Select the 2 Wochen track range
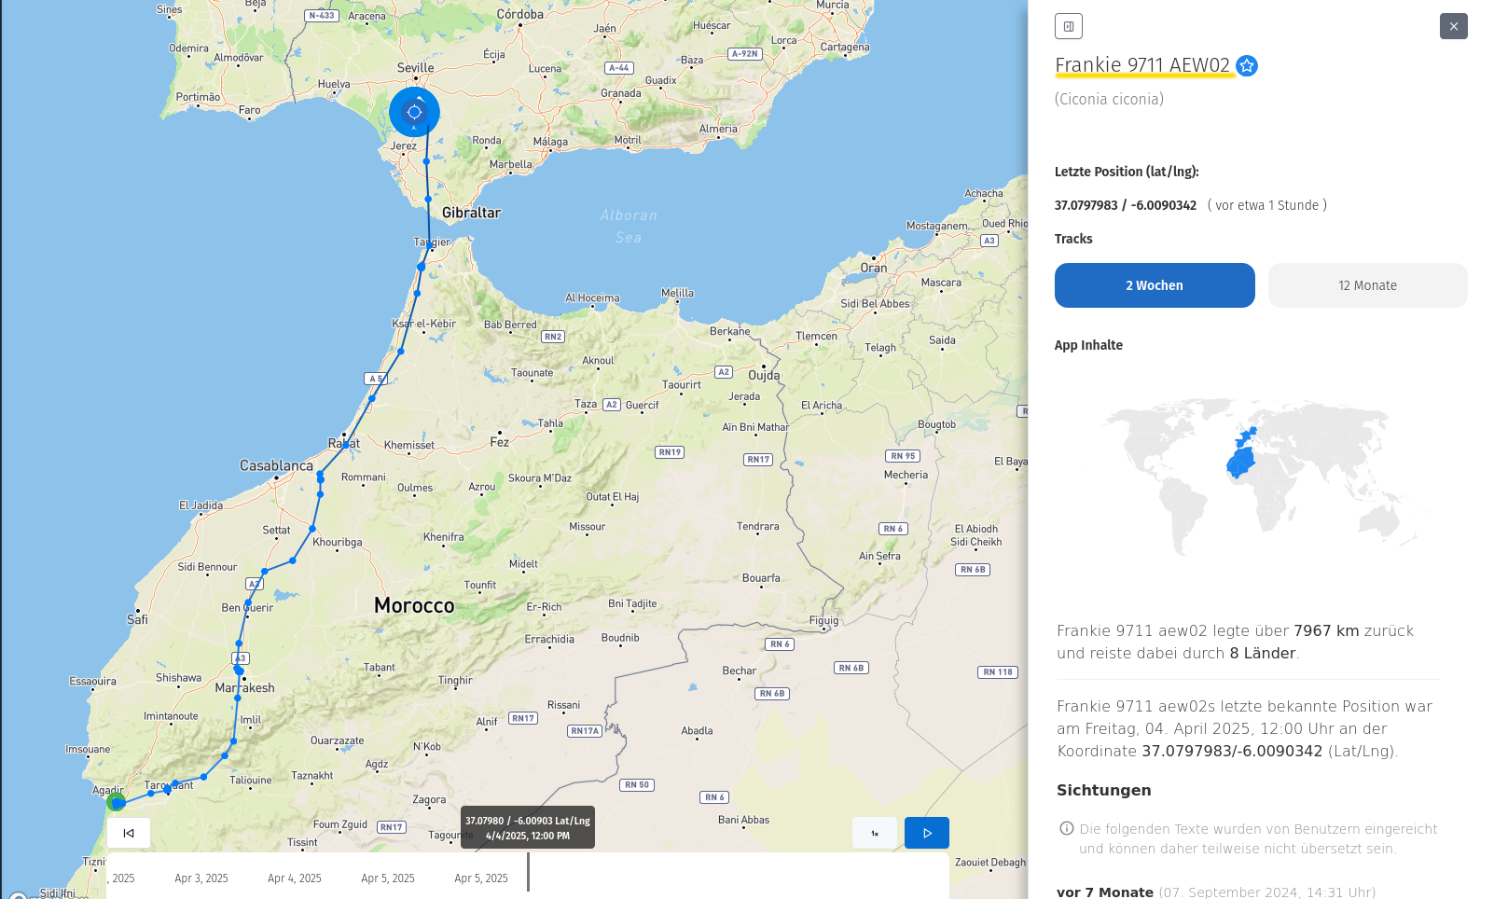This screenshot has height=899, width=1494. 1155,285
